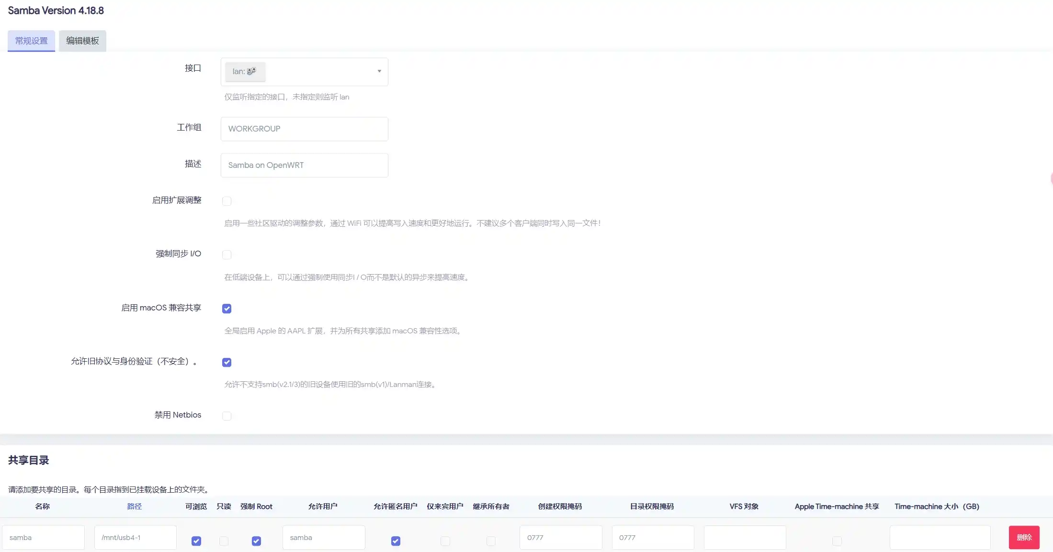Toggle the 强制同步 I/O checkbox
Image resolution: width=1053 pixels, height=552 pixels.
click(x=227, y=254)
